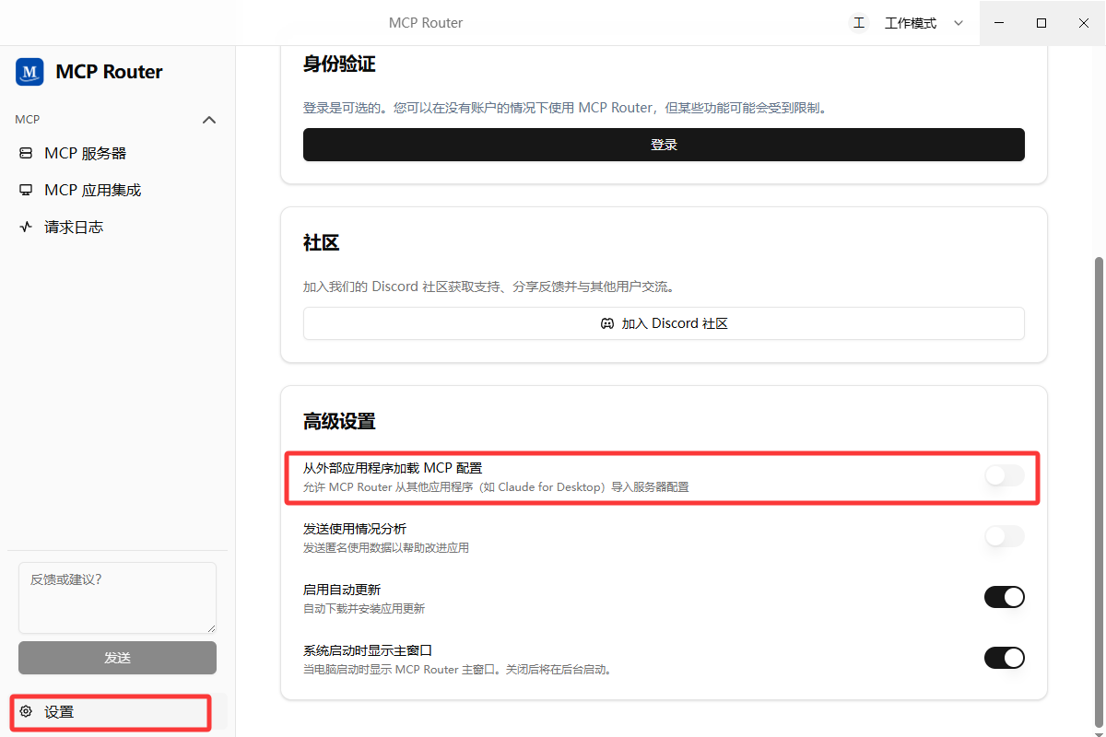Click the MCP 服务器 server icon

pyautogui.click(x=26, y=153)
